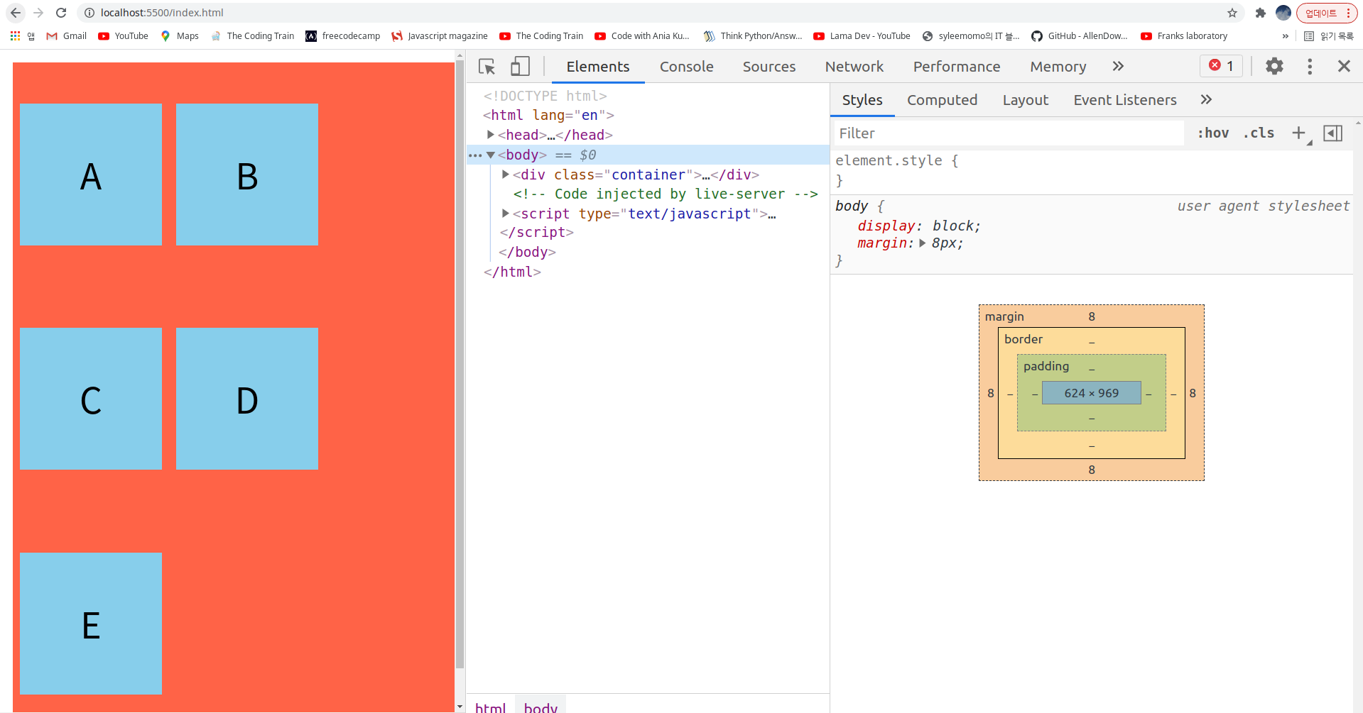Select the closing </html> tag line
Screen dimensions: 1363x713
pyautogui.click(x=512, y=272)
